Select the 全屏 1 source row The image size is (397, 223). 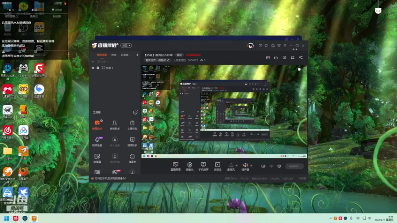tap(115, 68)
